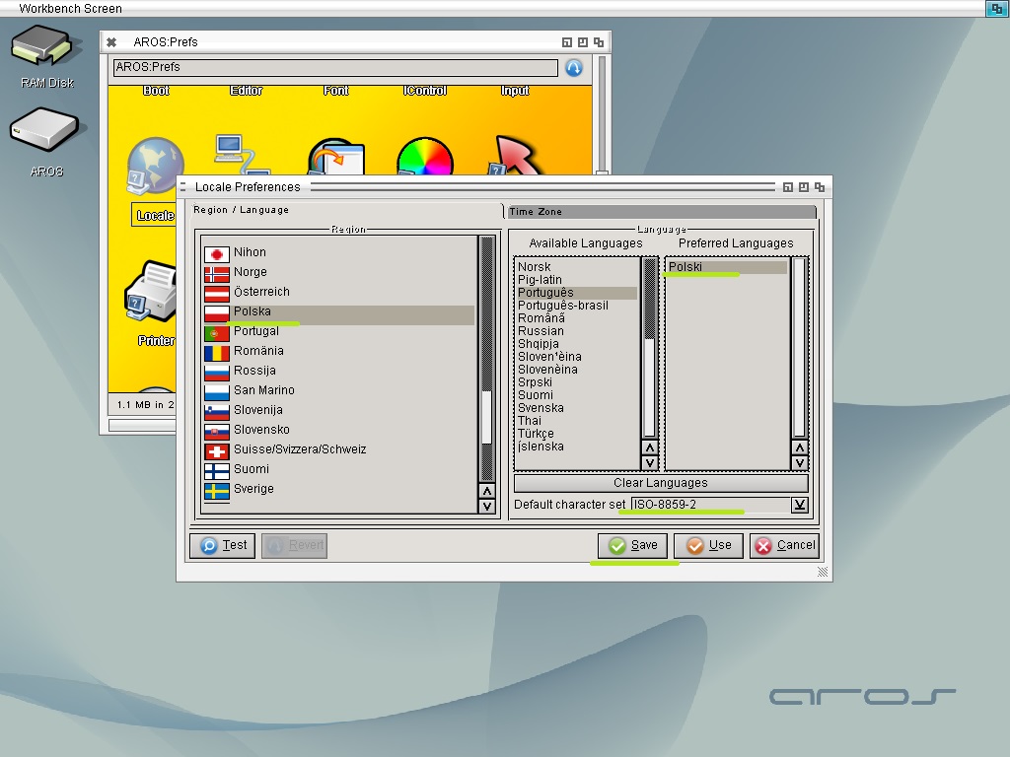Choose Íslenska language
Screen dimensions: 1010x757
(576, 447)
